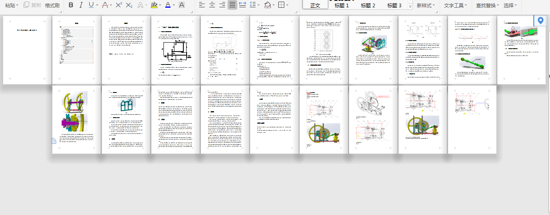
Task: Open the table of contents page thumbnail
Action: [x=77, y=50]
